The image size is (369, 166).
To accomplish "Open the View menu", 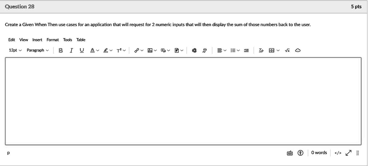I will (24, 40).
